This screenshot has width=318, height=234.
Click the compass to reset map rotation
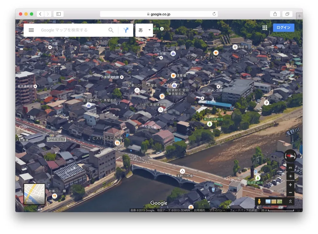pyautogui.click(x=291, y=156)
